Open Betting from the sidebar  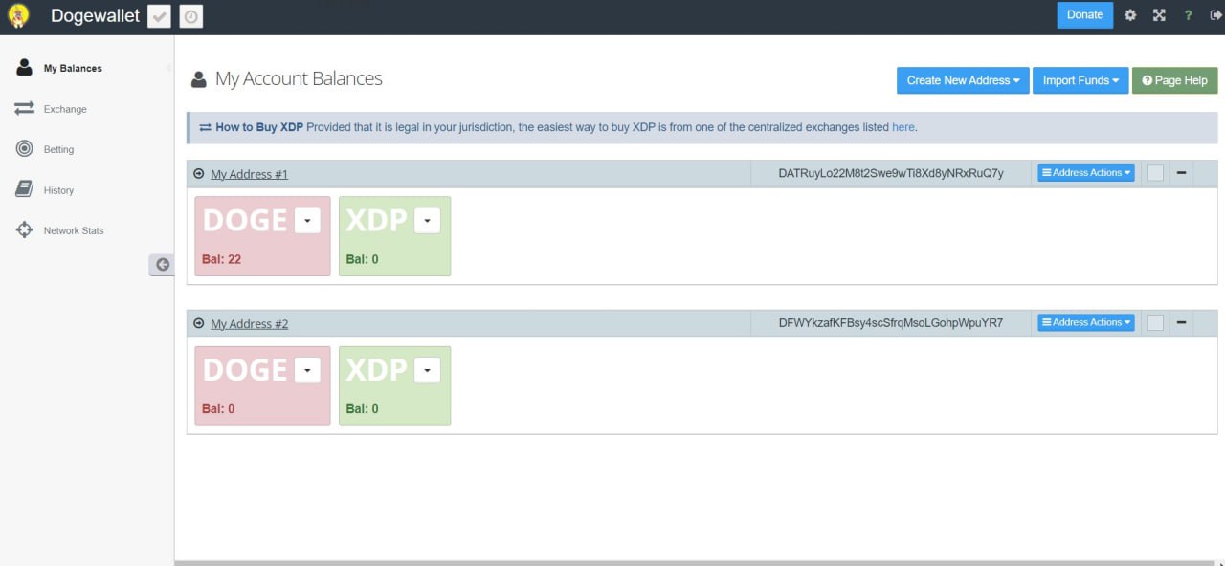(58, 149)
